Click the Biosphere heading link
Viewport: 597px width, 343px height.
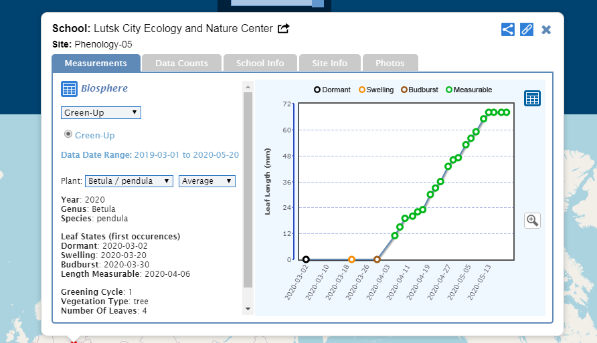coord(104,88)
